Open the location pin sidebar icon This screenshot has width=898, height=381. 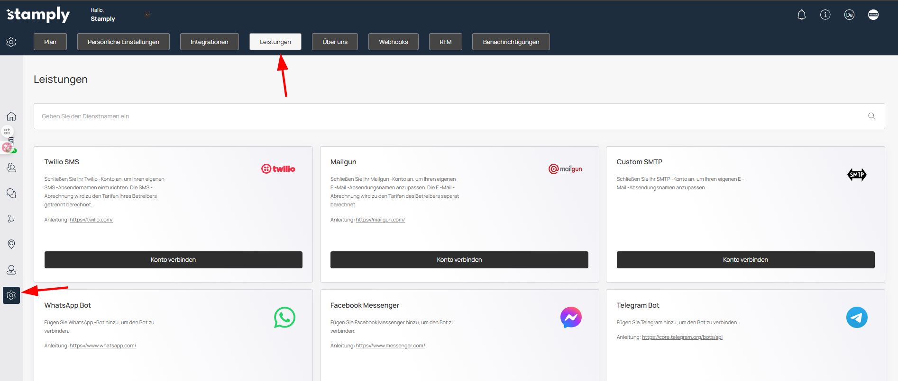click(x=11, y=244)
